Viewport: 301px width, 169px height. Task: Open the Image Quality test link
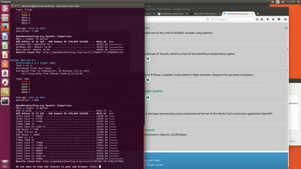(x=154, y=91)
